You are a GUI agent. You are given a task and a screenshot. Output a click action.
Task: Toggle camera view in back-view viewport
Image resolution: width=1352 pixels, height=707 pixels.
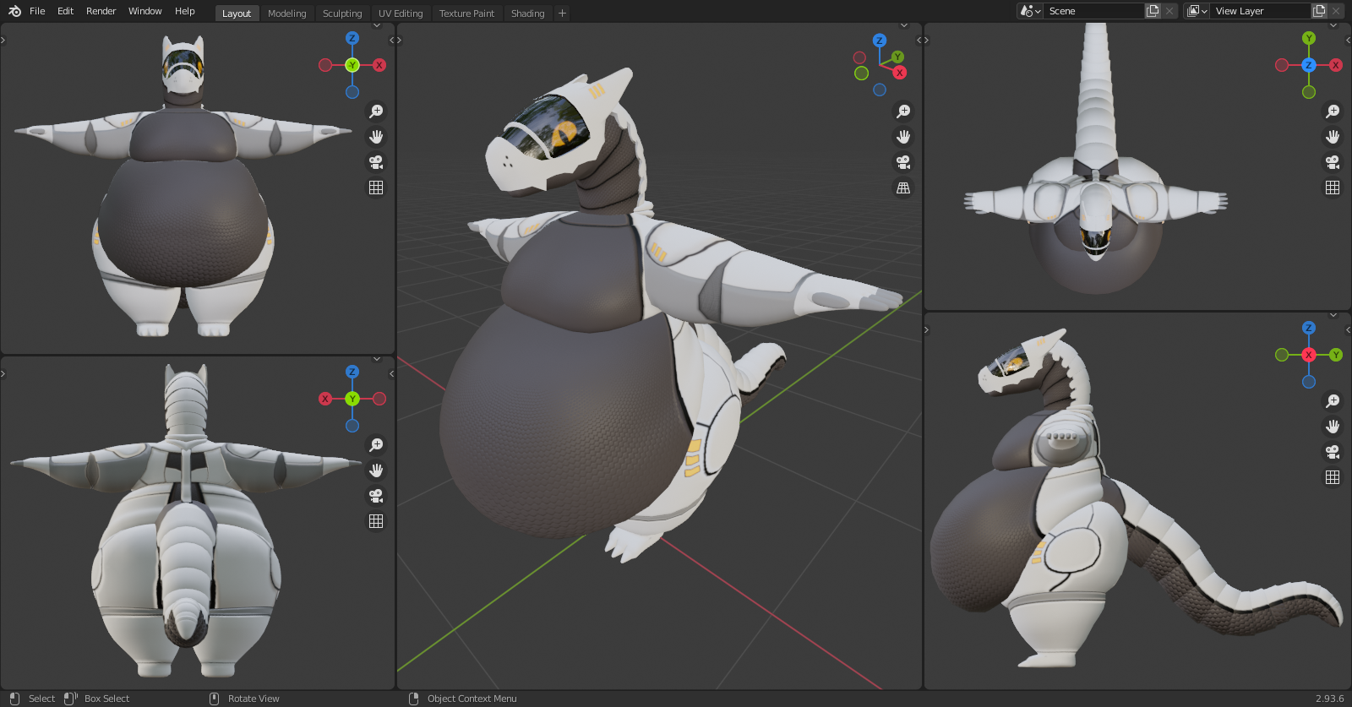[x=376, y=496]
